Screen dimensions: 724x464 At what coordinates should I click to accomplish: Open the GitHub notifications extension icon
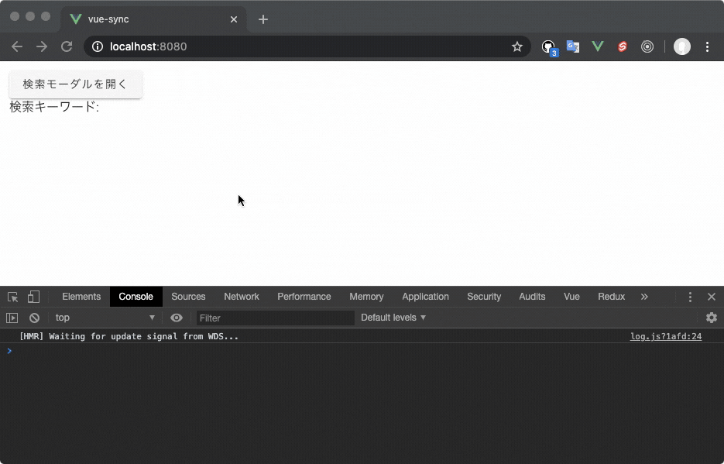[548, 46]
